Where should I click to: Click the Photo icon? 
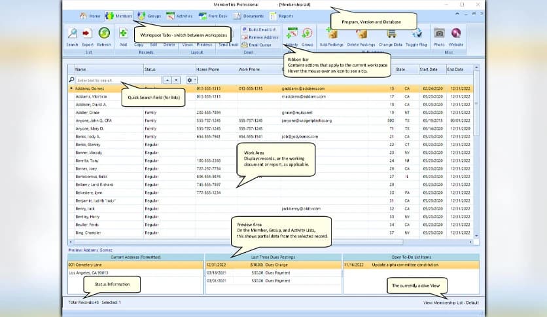pos(439,33)
